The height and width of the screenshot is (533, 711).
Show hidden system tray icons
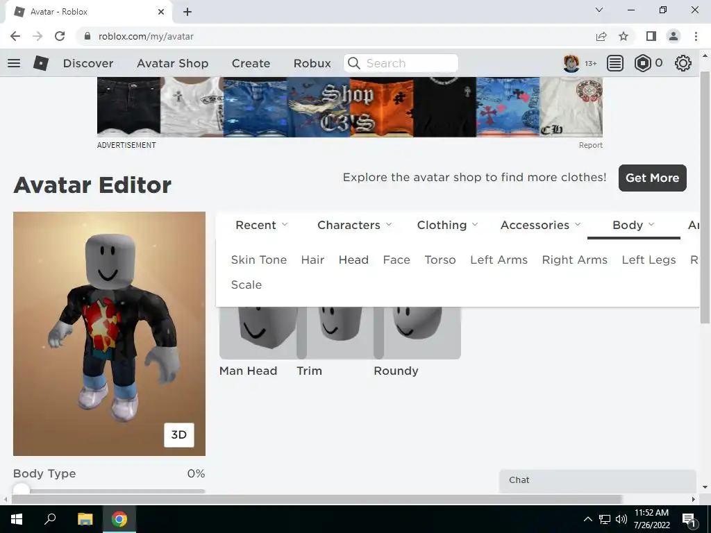tap(587, 519)
